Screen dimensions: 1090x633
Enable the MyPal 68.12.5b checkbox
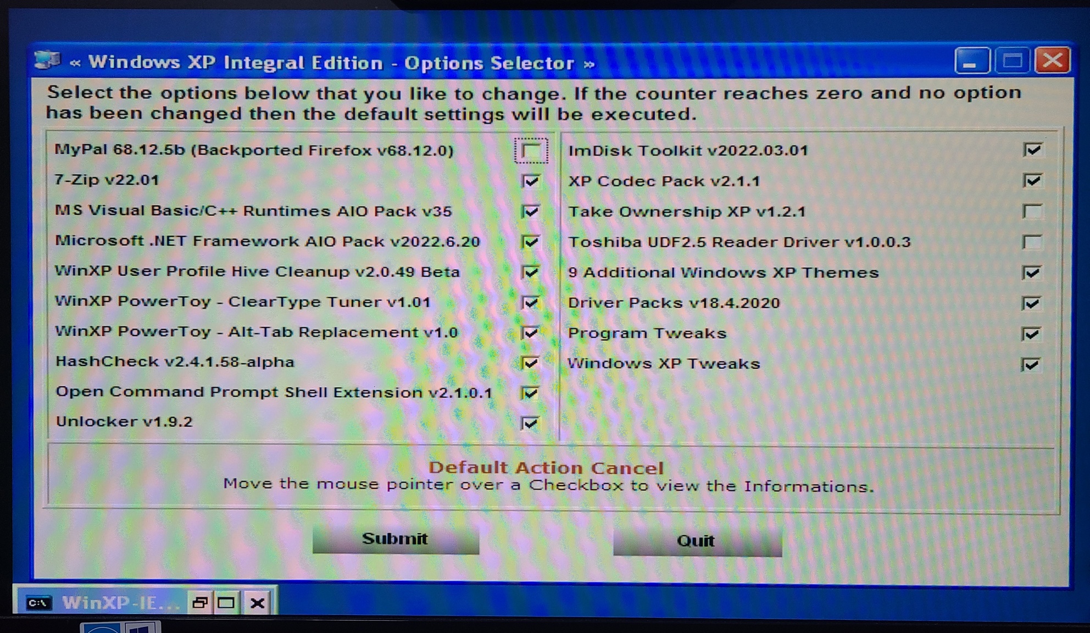click(x=531, y=151)
